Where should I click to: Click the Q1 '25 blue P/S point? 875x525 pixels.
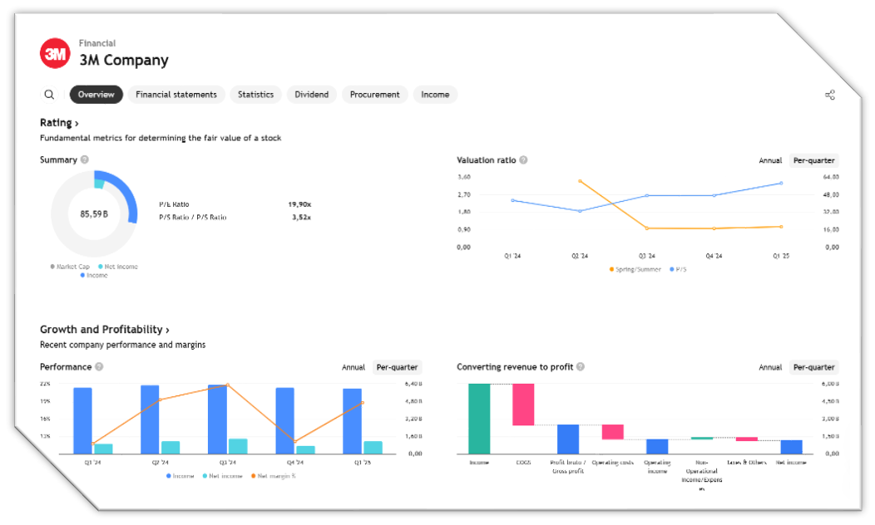click(x=781, y=183)
